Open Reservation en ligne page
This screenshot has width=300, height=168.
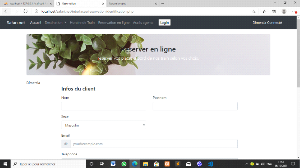114,22
